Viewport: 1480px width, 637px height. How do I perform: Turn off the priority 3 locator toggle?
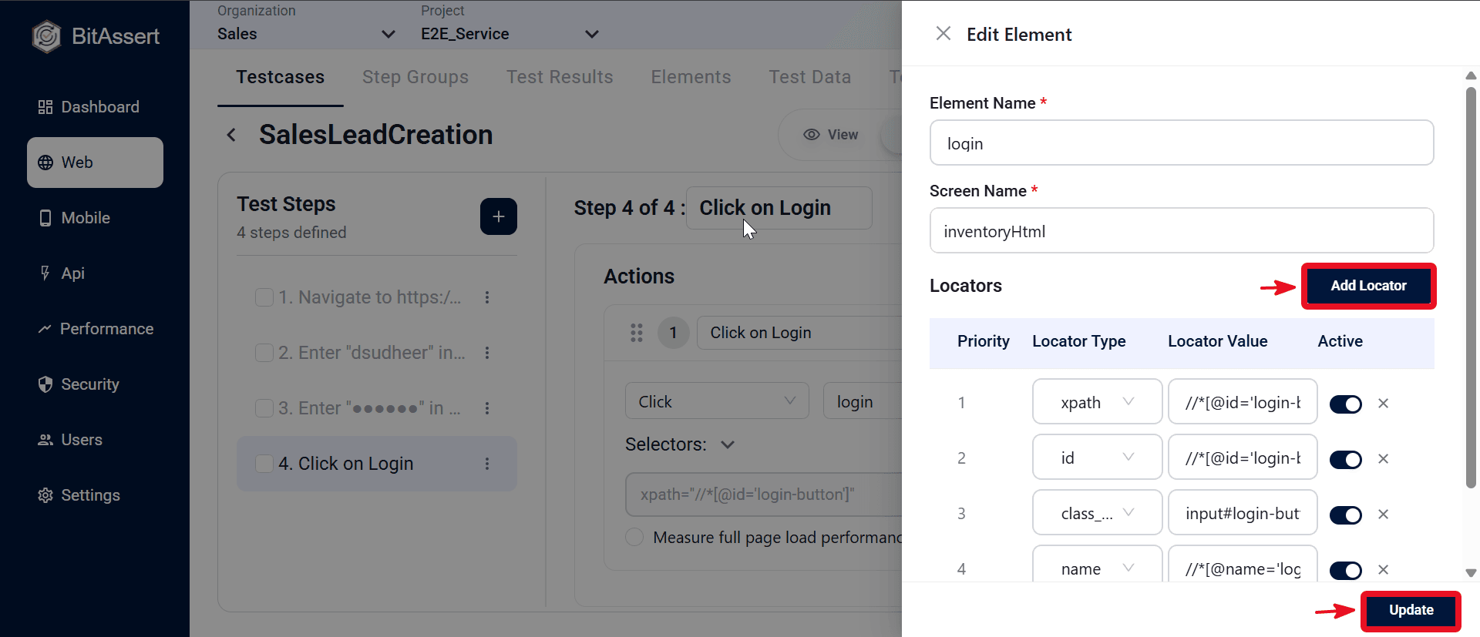point(1346,515)
